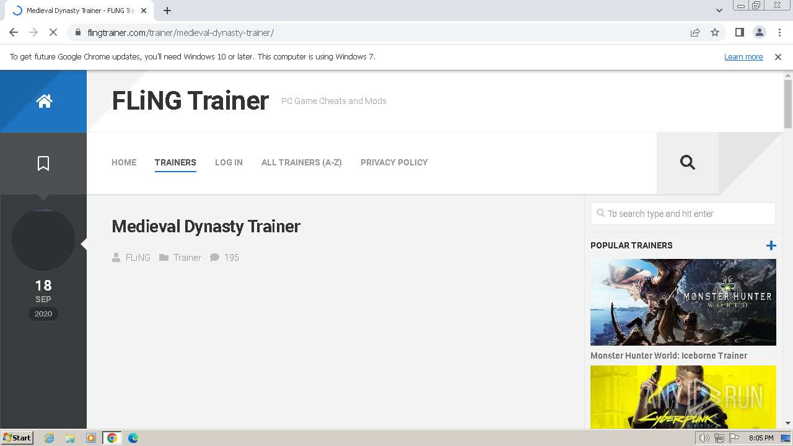Click the blue plus next to Popular Trainers
This screenshot has width=793, height=446.
771,245
